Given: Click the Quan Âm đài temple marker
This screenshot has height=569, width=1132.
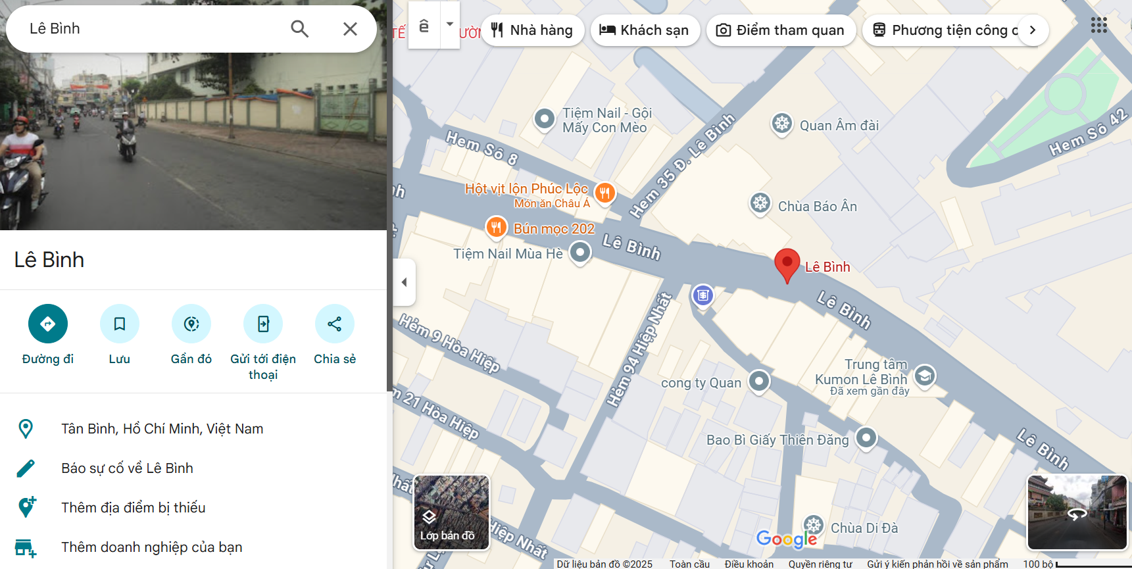Looking at the screenshot, I should tap(781, 123).
